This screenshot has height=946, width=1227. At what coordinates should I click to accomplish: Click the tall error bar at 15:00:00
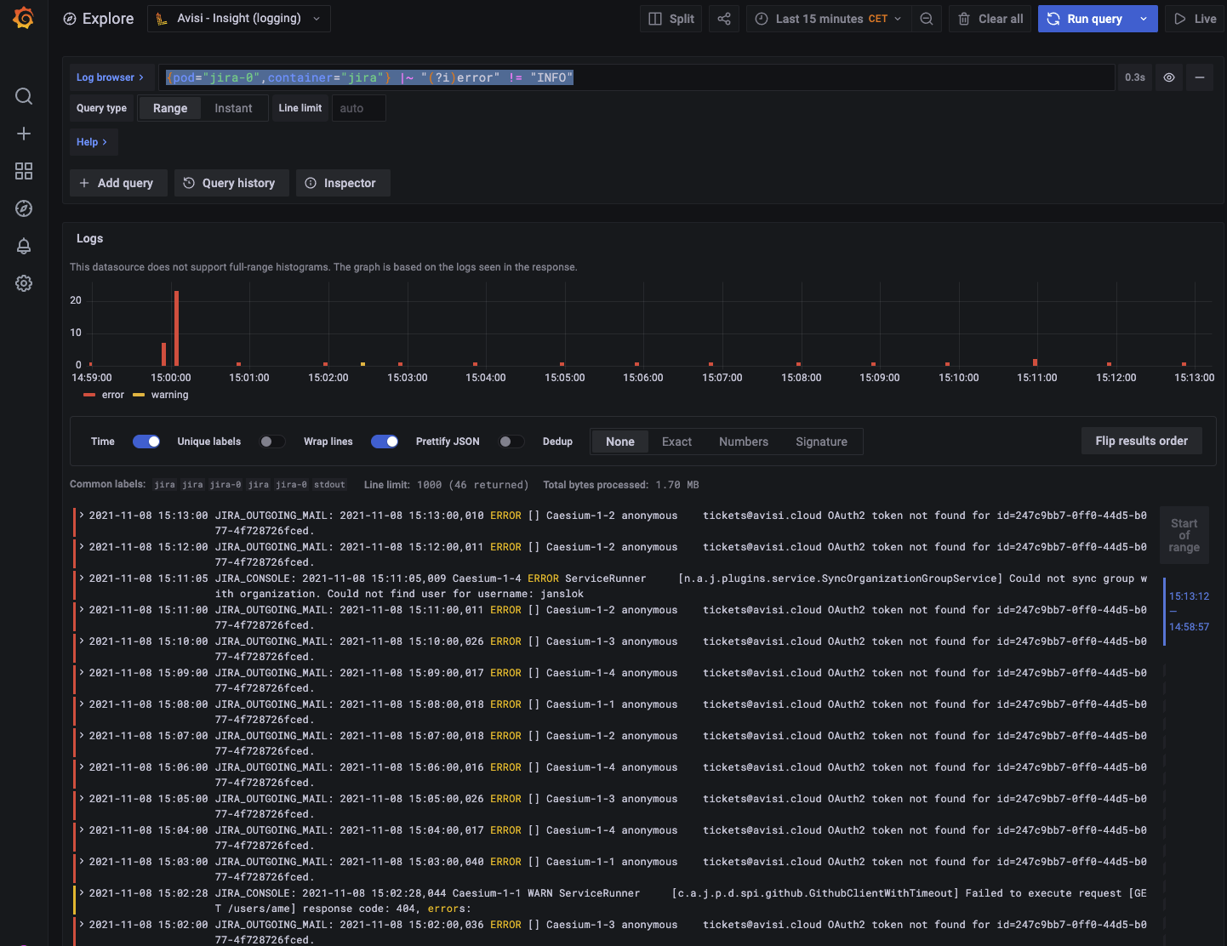(x=176, y=328)
